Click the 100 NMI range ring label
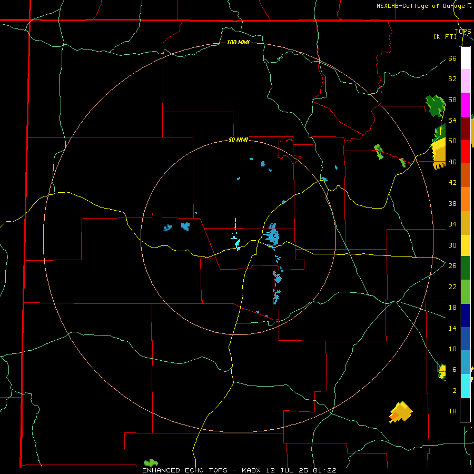This screenshot has width=474, height=474. click(238, 42)
